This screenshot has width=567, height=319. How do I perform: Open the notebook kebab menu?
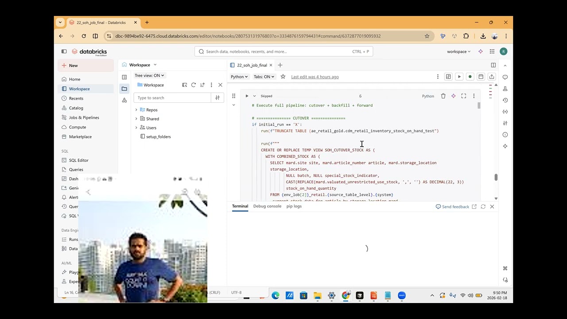click(x=438, y=77)
